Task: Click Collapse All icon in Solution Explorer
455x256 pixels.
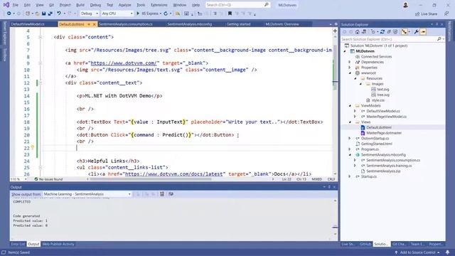Action: click(389, 32)
